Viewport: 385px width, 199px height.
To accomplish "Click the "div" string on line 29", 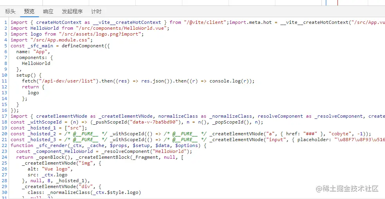I will [86, 187].
